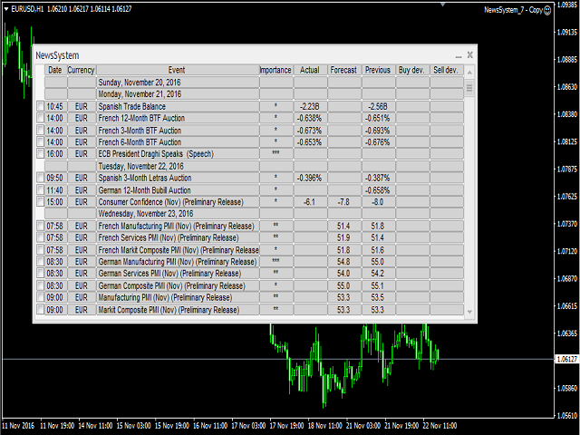The height and width of the screenshot is (435, 580).
Task: Click forecast value -7.8 for Consumer Confidence
Action: 343,202
